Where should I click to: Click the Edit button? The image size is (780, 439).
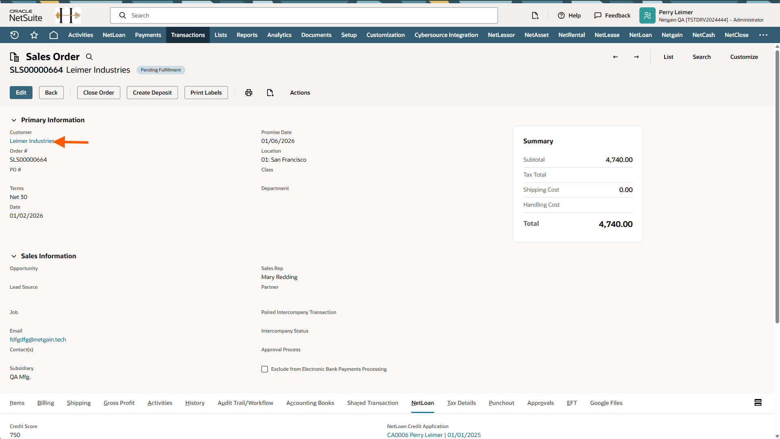[x=21, y=93]
